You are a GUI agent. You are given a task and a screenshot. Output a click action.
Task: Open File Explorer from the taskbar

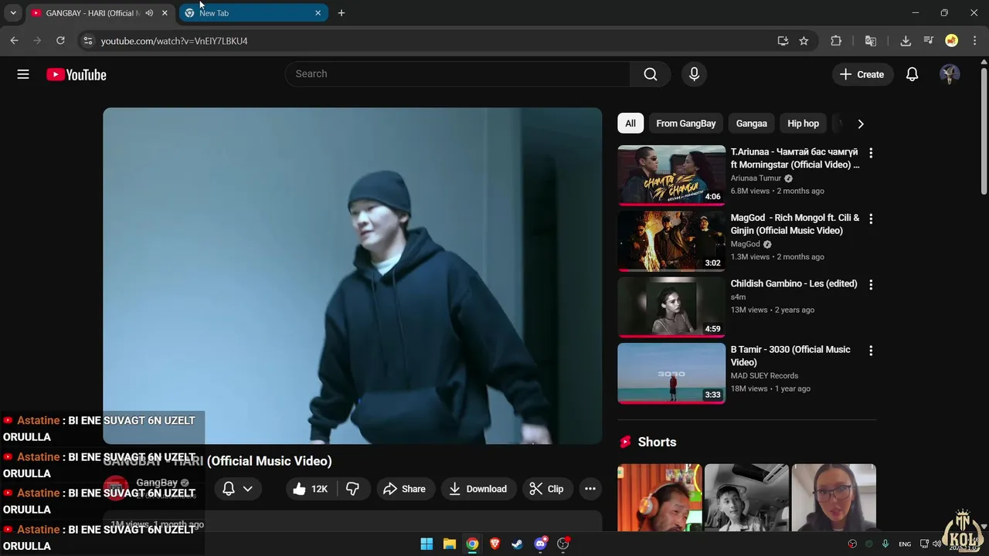point(450,544)
